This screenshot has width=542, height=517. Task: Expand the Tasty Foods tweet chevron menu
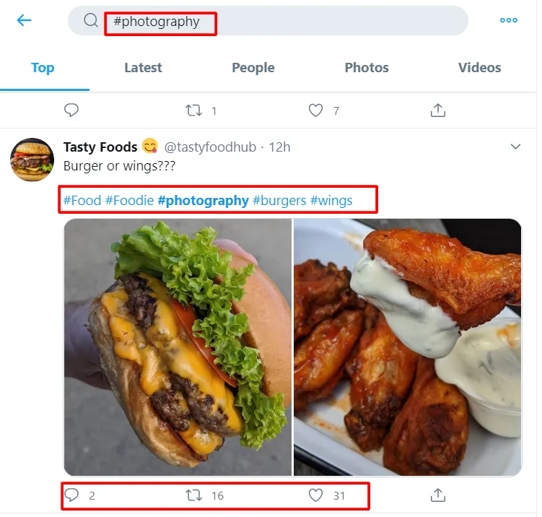pyautogui.click(x=515, y=147)
